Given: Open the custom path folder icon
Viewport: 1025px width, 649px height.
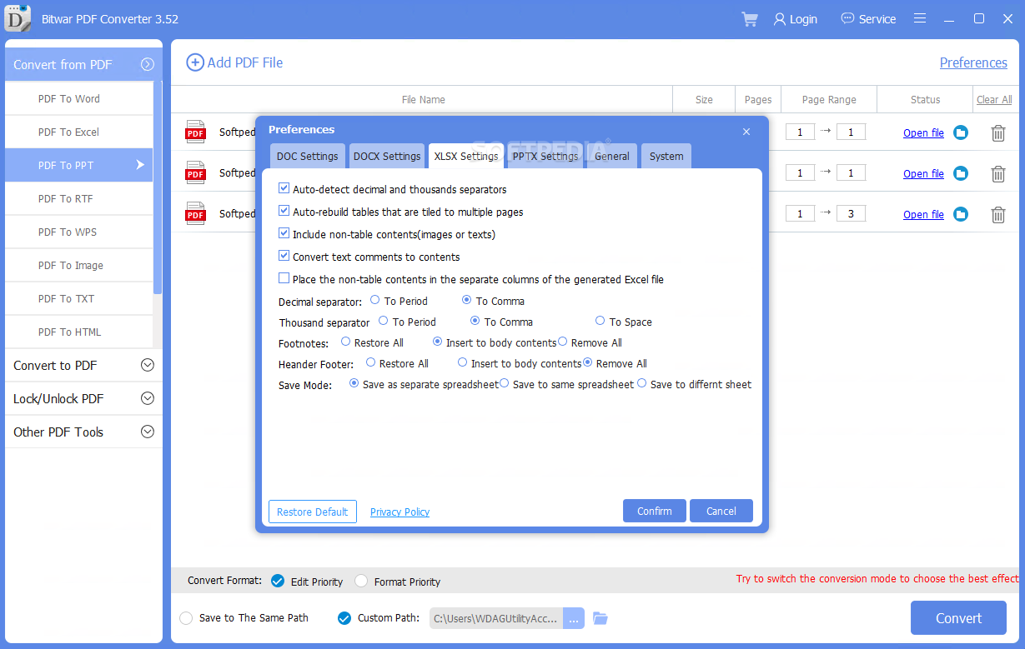Looking at the screenshot, I should pos(600,618).
